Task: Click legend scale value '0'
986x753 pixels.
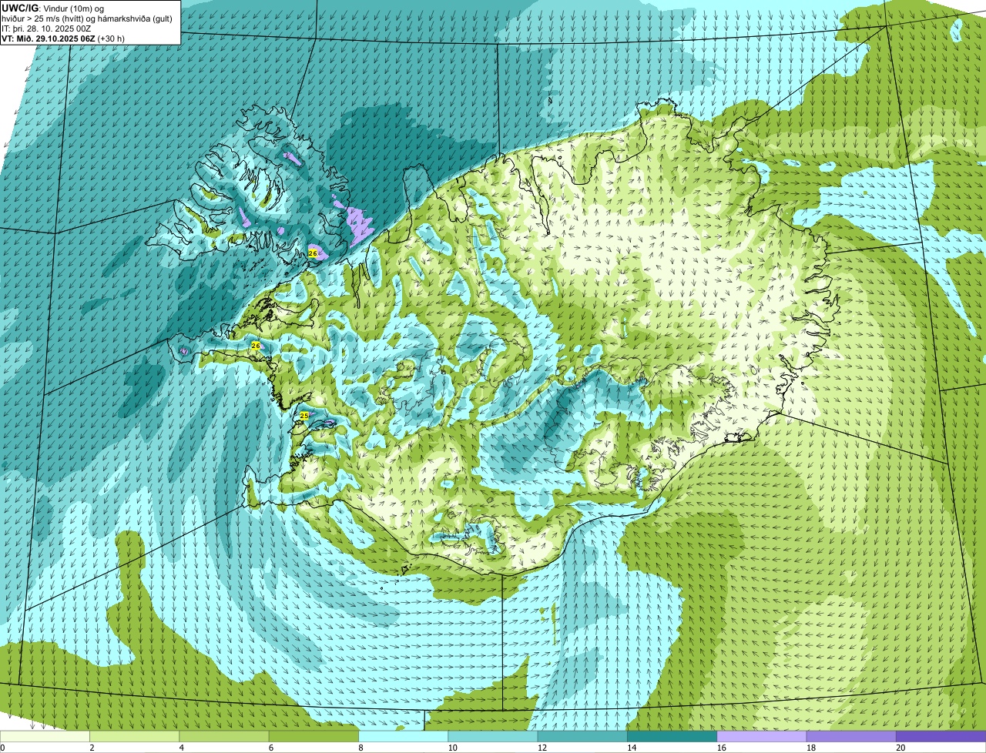Action: click(2, 748)
